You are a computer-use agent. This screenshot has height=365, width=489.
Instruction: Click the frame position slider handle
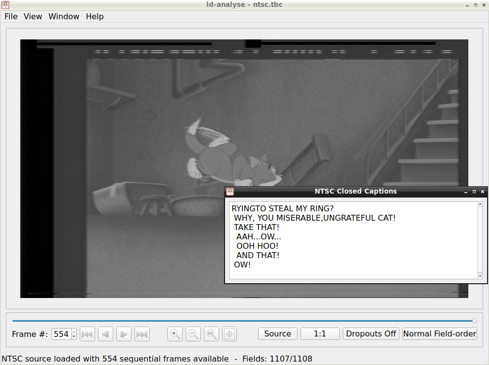[x=474, y=321]
